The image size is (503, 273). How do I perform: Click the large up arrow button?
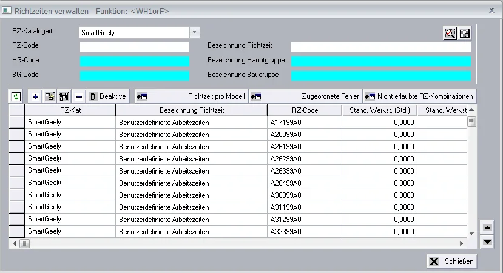[487, 227]
